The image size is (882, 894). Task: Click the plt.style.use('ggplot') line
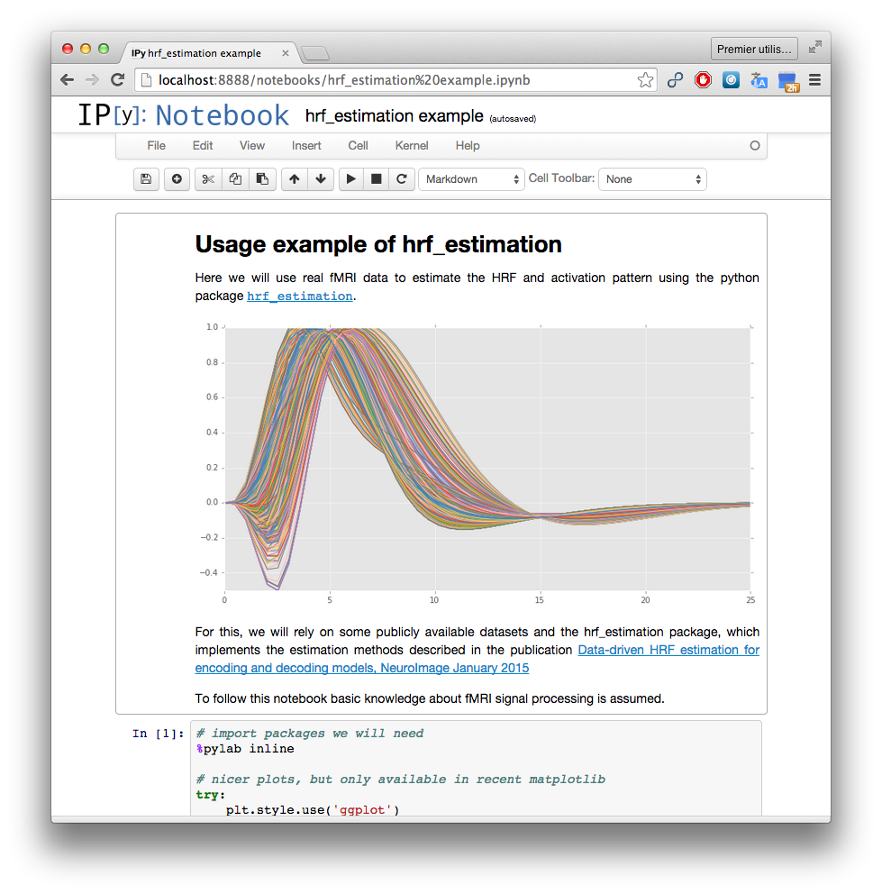coord(312,809)
